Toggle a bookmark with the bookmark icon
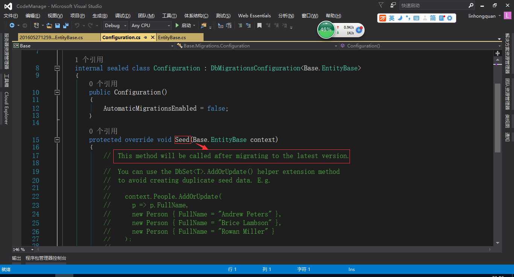This screenshot has height=277, width=514. pyautogui.click(x=259, y=25)
